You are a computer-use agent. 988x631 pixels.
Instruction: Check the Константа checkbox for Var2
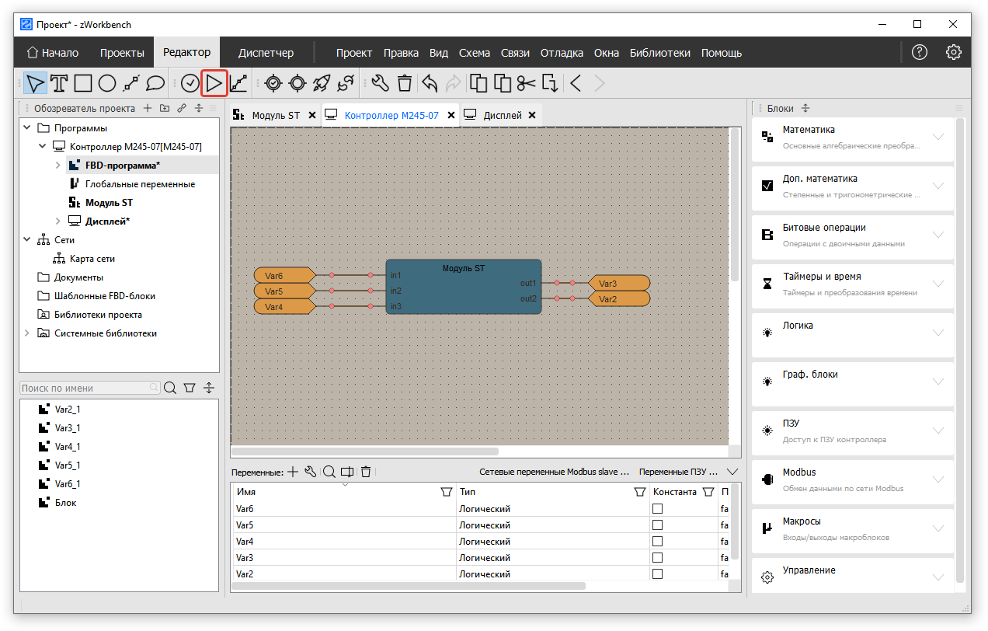(x=658, y=574)
